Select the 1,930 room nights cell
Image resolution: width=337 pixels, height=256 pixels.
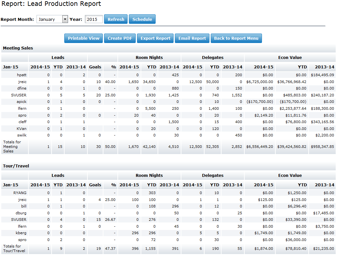150,95
